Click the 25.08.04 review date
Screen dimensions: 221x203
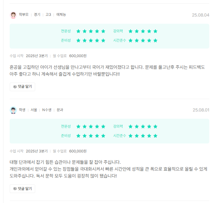point(201,15)
